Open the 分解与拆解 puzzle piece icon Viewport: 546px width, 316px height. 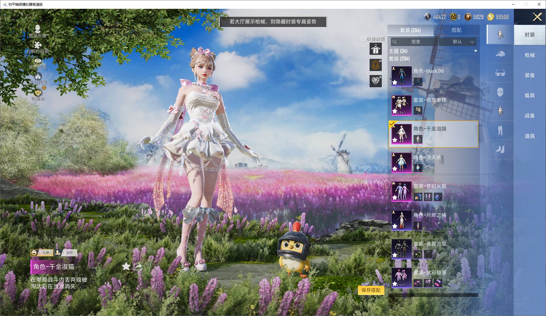(x=37, y=45)
